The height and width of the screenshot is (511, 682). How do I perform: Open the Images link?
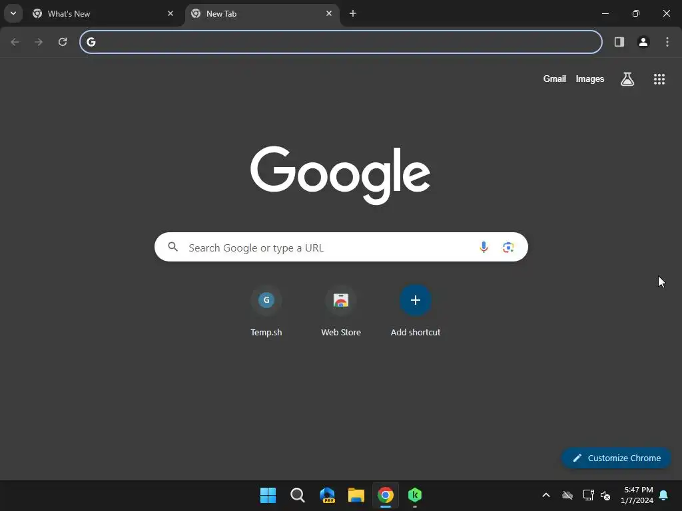coord(590,79)
